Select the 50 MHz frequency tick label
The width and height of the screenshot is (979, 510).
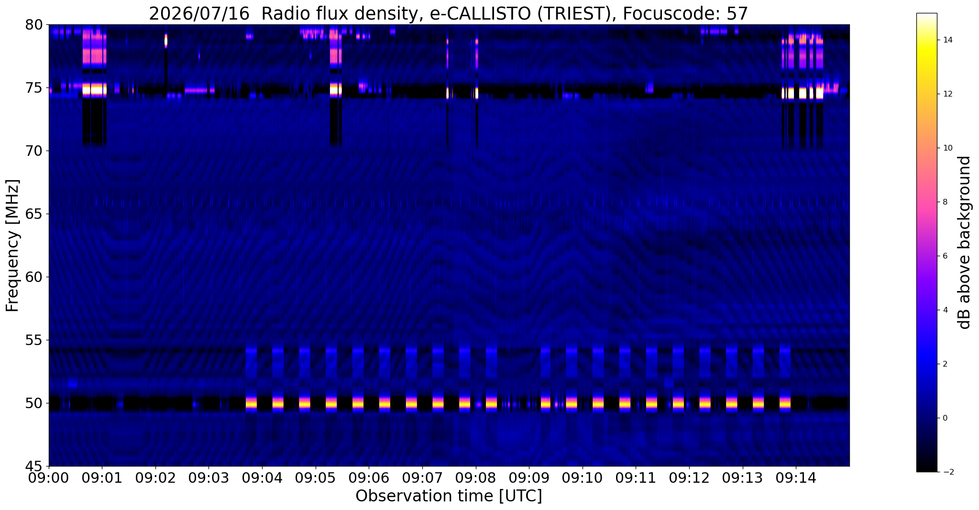(x=33, y=403)
